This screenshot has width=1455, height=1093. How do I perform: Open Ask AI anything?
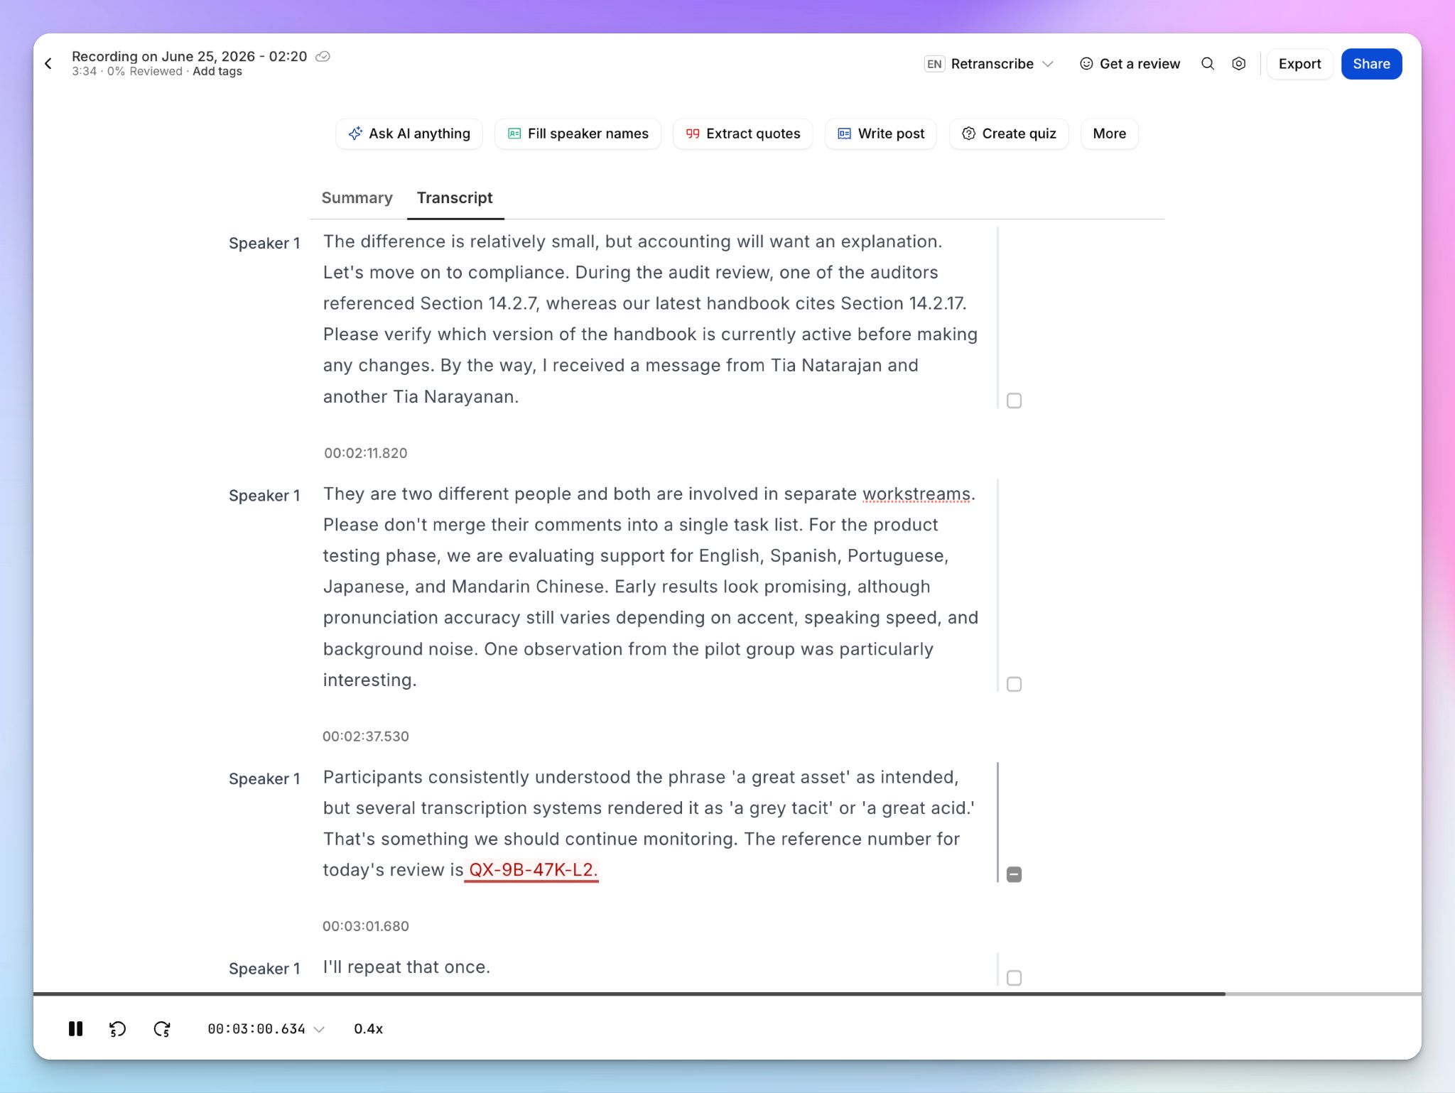point(409,134)
